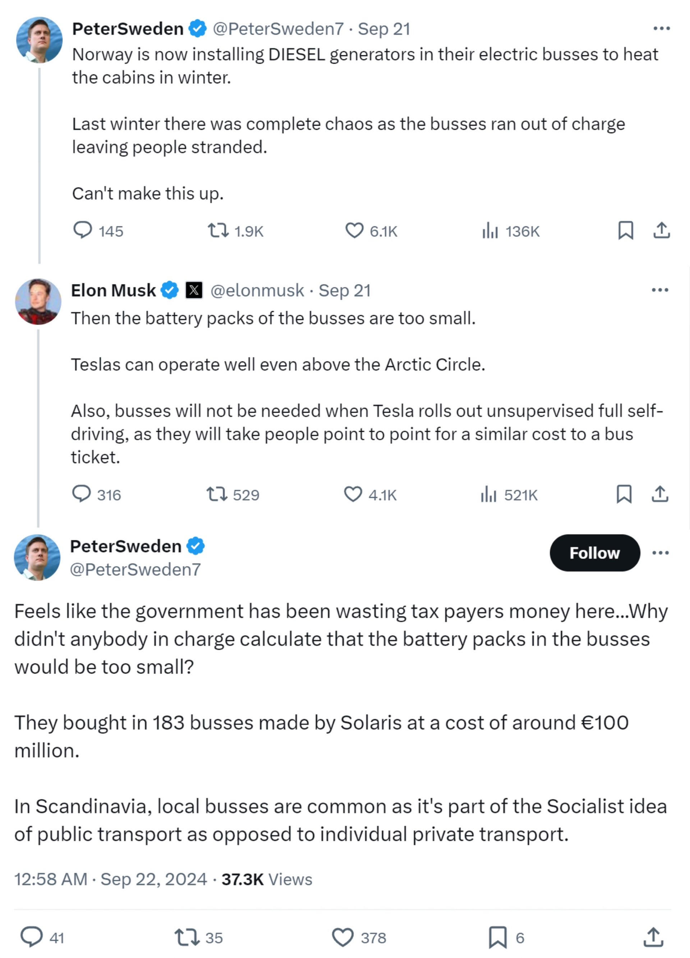Screen dimensions: 690x958
Task: Bookmark Elon Musk's tweet
Action: point(624,494)
